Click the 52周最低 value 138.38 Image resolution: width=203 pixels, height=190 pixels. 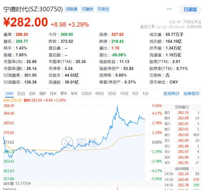click(30, 82)
